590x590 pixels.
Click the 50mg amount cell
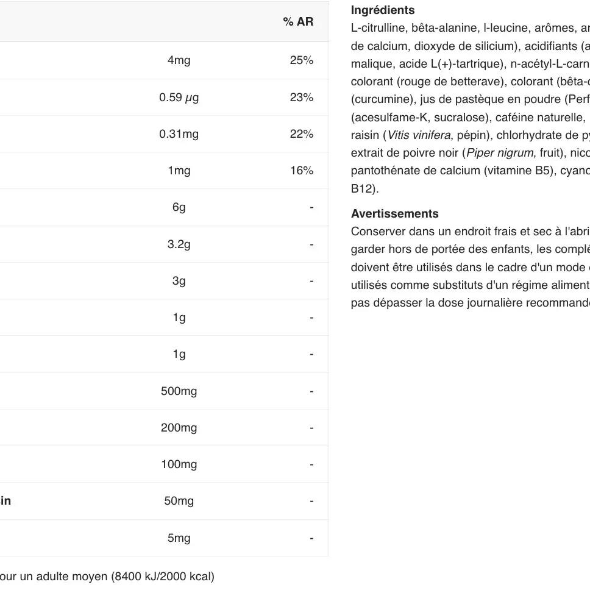point(179,501)
